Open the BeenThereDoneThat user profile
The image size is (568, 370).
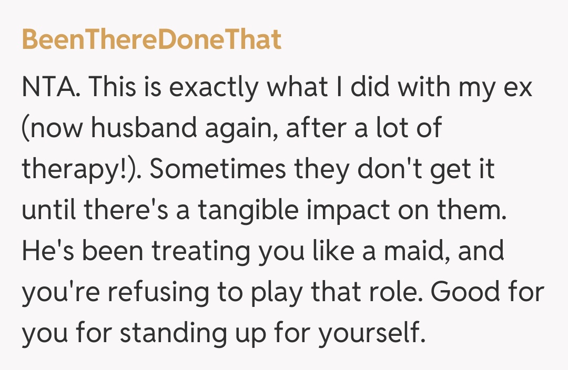[151, 40]
